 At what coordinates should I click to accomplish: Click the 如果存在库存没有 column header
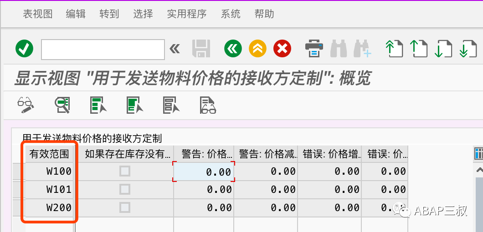[124, 154]
